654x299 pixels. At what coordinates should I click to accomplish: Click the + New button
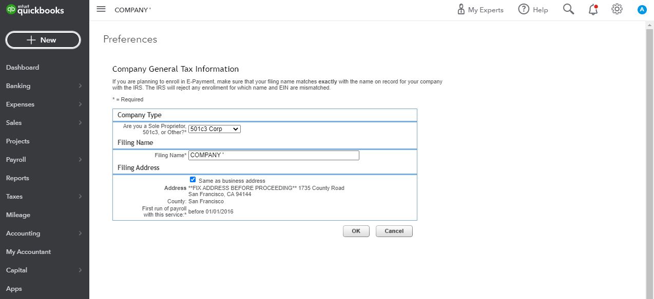point(43,40)
